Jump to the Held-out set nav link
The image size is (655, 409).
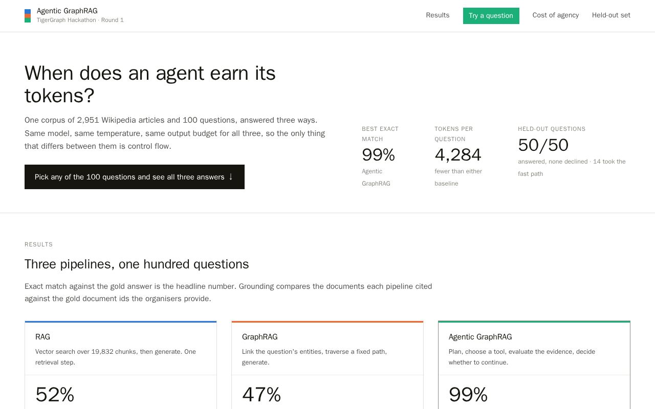(611, 15)
